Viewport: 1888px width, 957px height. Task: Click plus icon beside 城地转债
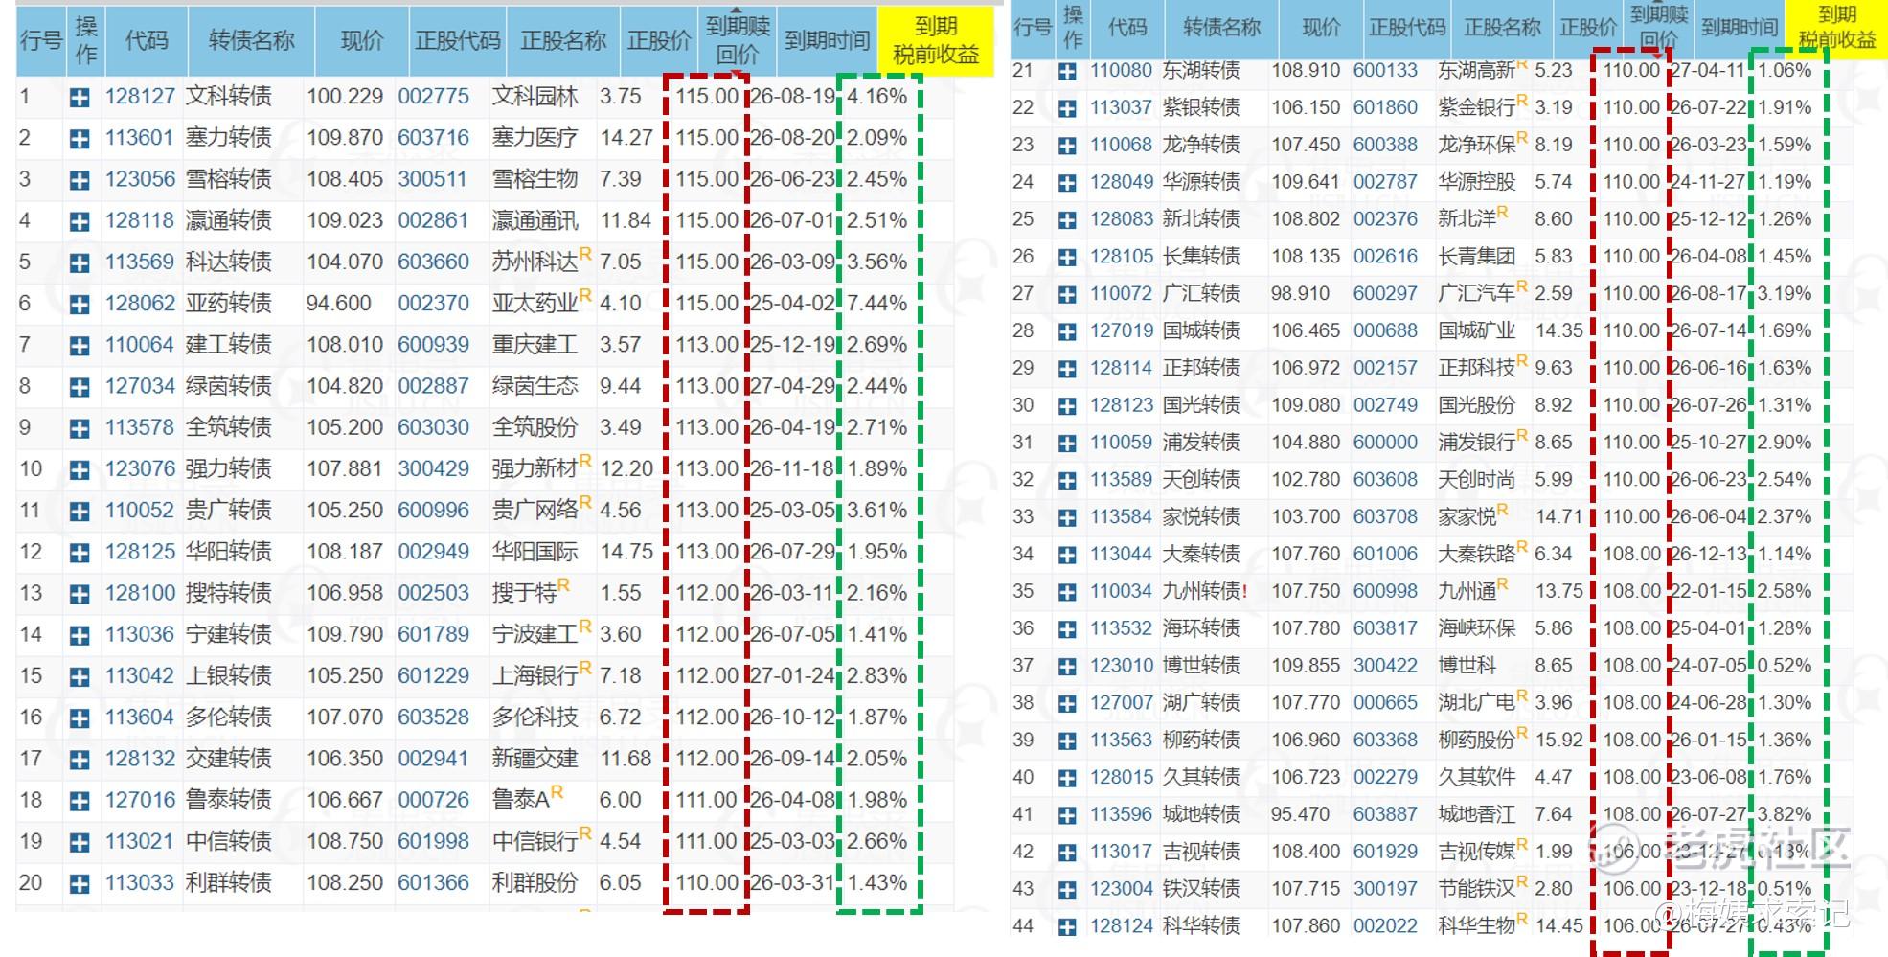click(1066, 815)
